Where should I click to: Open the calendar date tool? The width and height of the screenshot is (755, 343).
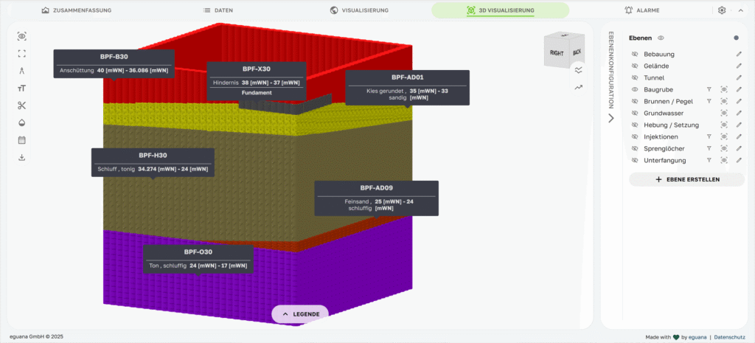coord(22,140)
